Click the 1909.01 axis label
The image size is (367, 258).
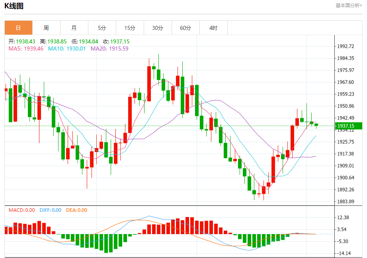click(x=346, y=166)
